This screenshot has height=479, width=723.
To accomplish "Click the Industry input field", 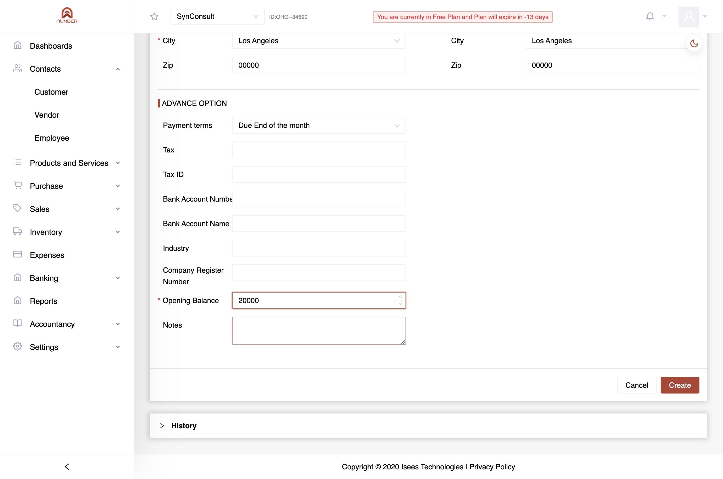I will [319, 248].
